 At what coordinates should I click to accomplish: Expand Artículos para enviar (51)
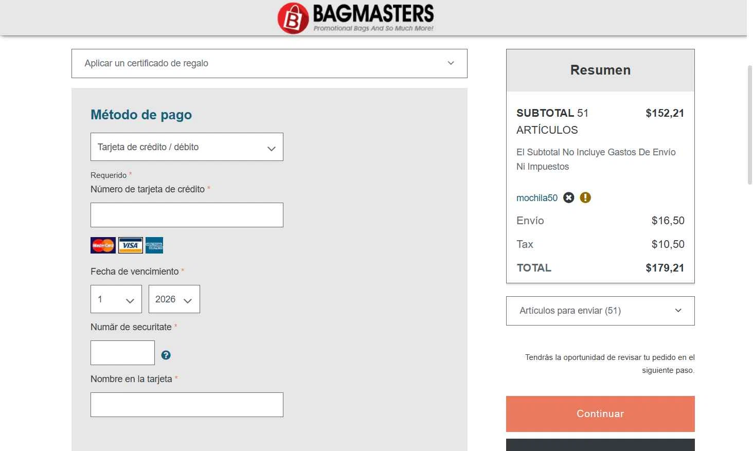[600, 311]
